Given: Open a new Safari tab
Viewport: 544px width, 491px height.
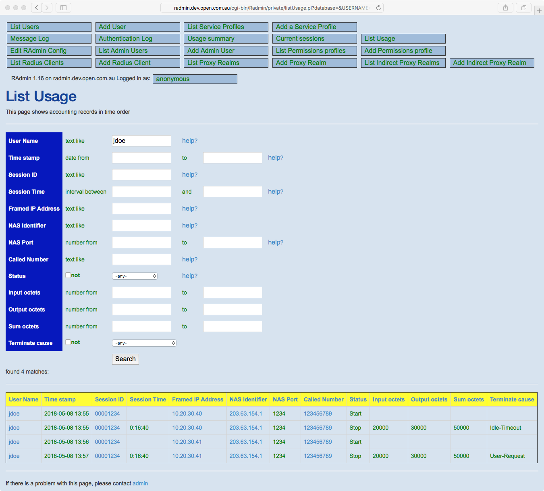Looking at the screenshot, I should (x=539, y=10).
